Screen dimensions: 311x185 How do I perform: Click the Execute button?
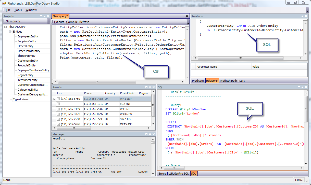tap(59, 22)
